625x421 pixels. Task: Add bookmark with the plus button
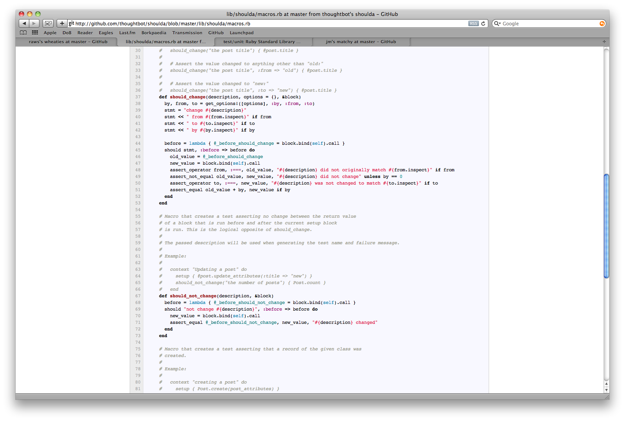[x=62, y=23]
